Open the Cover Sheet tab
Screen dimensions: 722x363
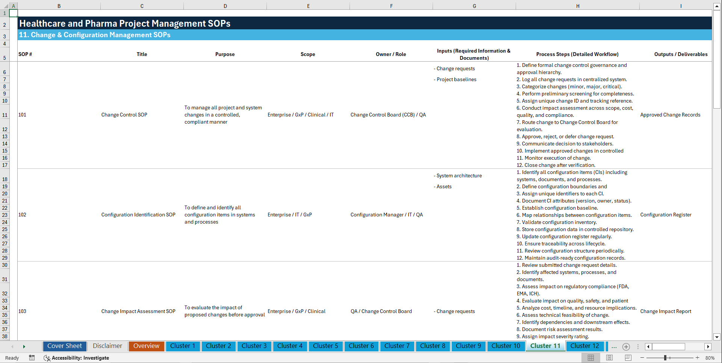pyautogui.click(x=64, y=346)
